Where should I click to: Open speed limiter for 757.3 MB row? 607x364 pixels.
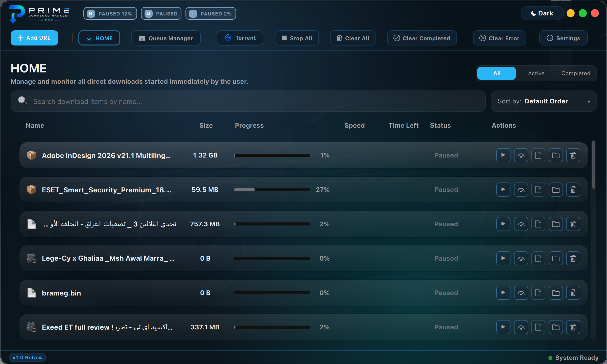[x=521, y=224]
